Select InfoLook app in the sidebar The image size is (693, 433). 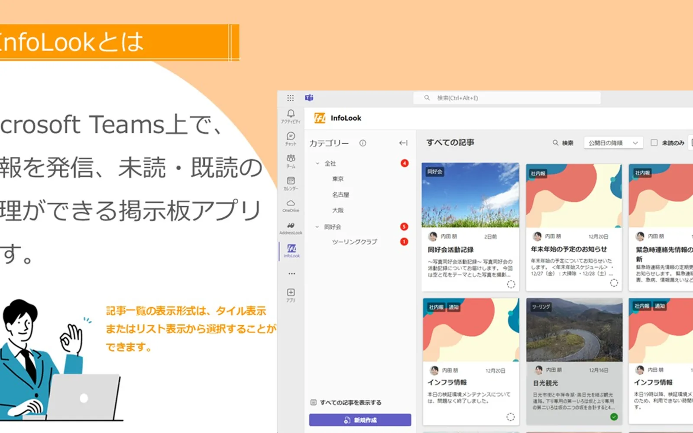click(x=291, y=250)
